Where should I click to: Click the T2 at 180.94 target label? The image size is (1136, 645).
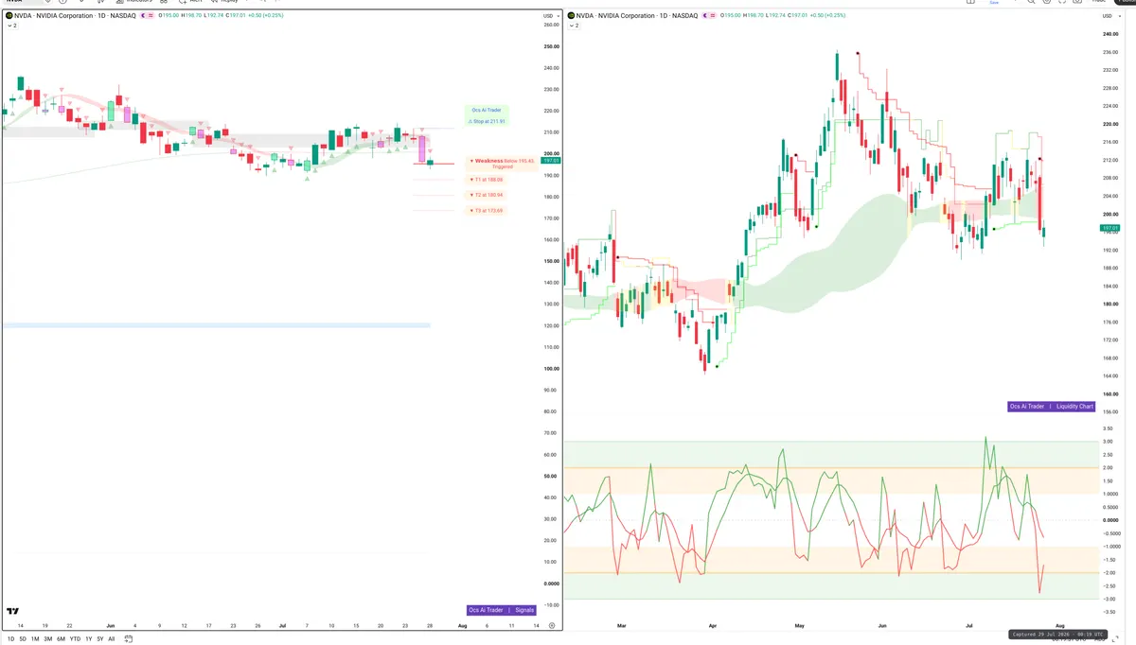tap(487, 195)
